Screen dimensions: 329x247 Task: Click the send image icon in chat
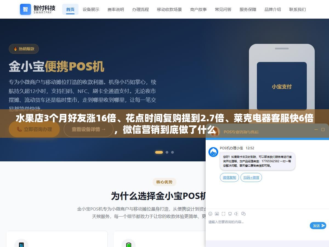tap(217, 214)
